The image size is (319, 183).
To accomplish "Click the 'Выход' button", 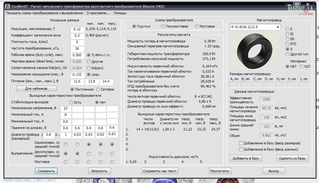I will [274, 171].
